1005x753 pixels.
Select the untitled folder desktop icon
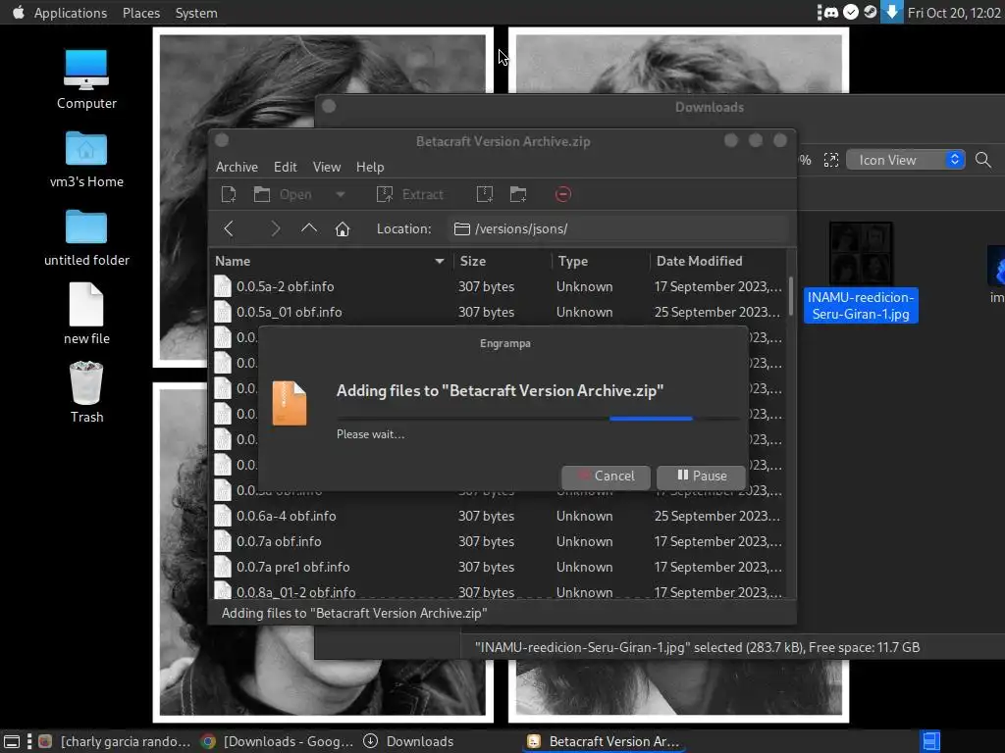(x=86, y=237)
